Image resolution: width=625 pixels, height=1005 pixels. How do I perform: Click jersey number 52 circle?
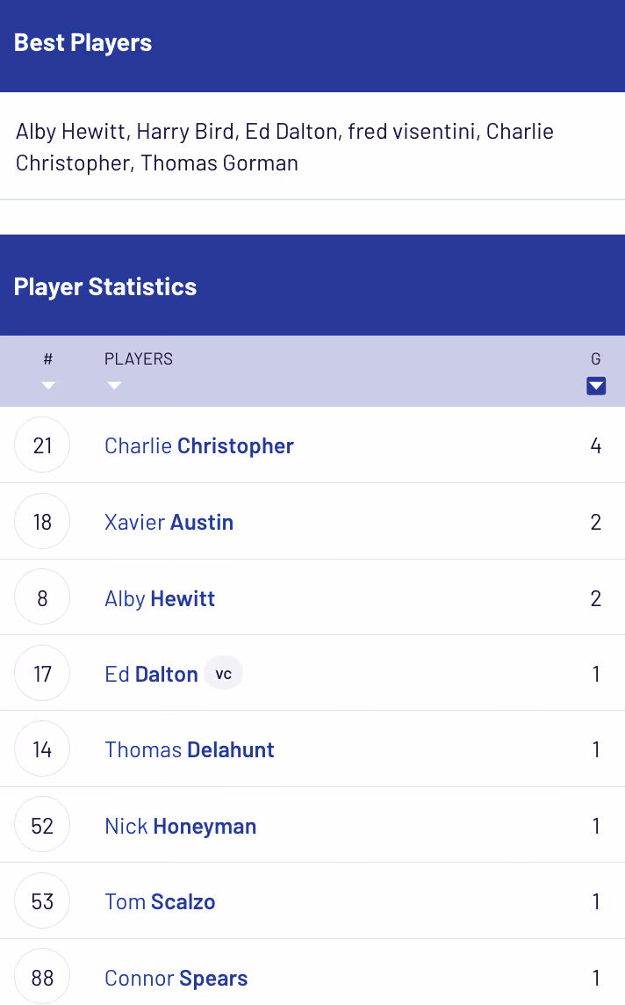[42, 825]
